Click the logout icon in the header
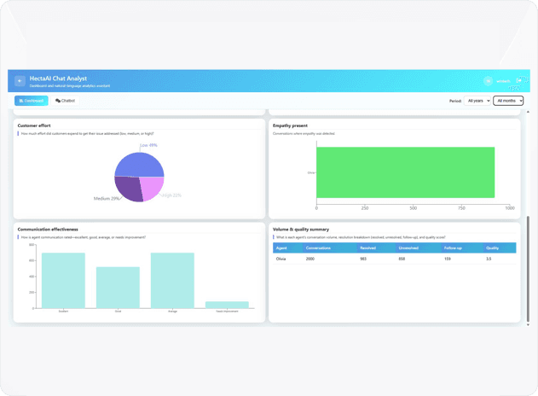 518,81
